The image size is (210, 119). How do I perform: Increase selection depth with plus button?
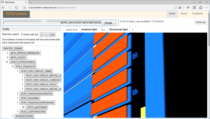click(x=42, y=35)
